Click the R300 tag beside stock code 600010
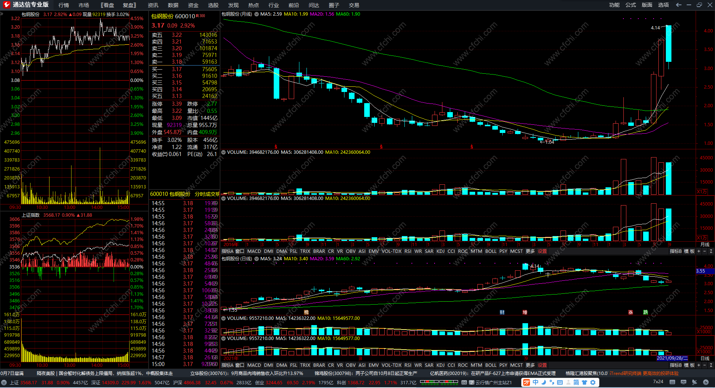This screenshot has width=715, height=388. point(201,16)
